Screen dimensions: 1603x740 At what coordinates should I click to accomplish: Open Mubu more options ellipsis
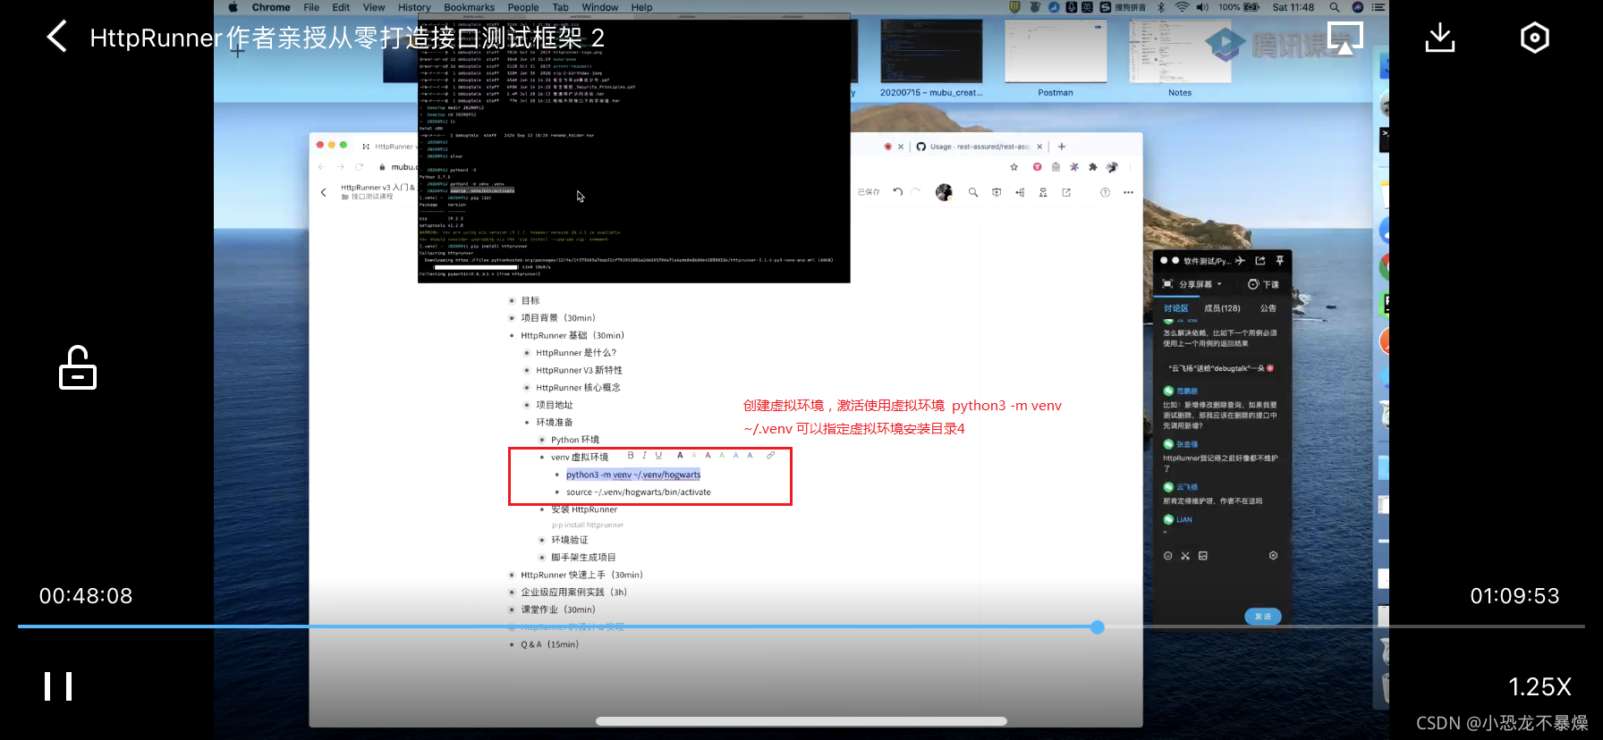[x=1129, y=192]
